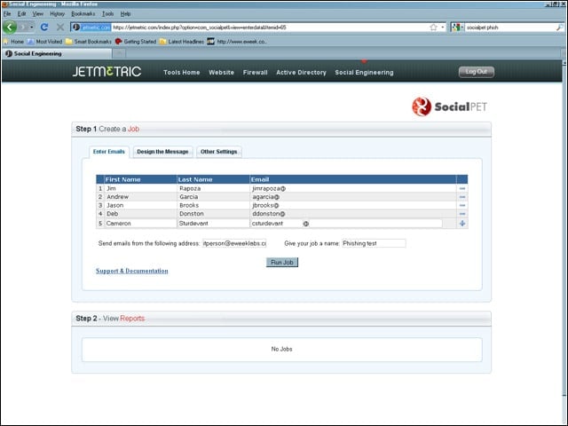Click the job name field Phishing test
The image size is (568, 426).
374,243
